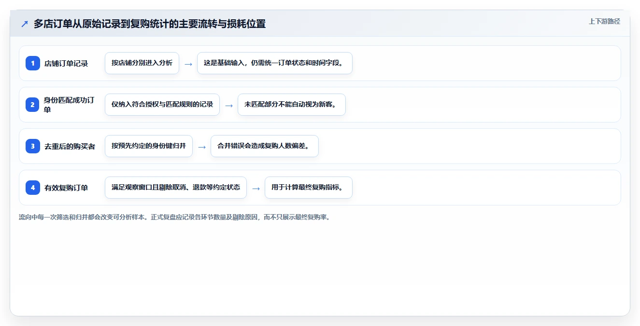640x326 pixels.
Task: Click the 用于计算最终复购指标。 box
Action: [x=309, y=188]
